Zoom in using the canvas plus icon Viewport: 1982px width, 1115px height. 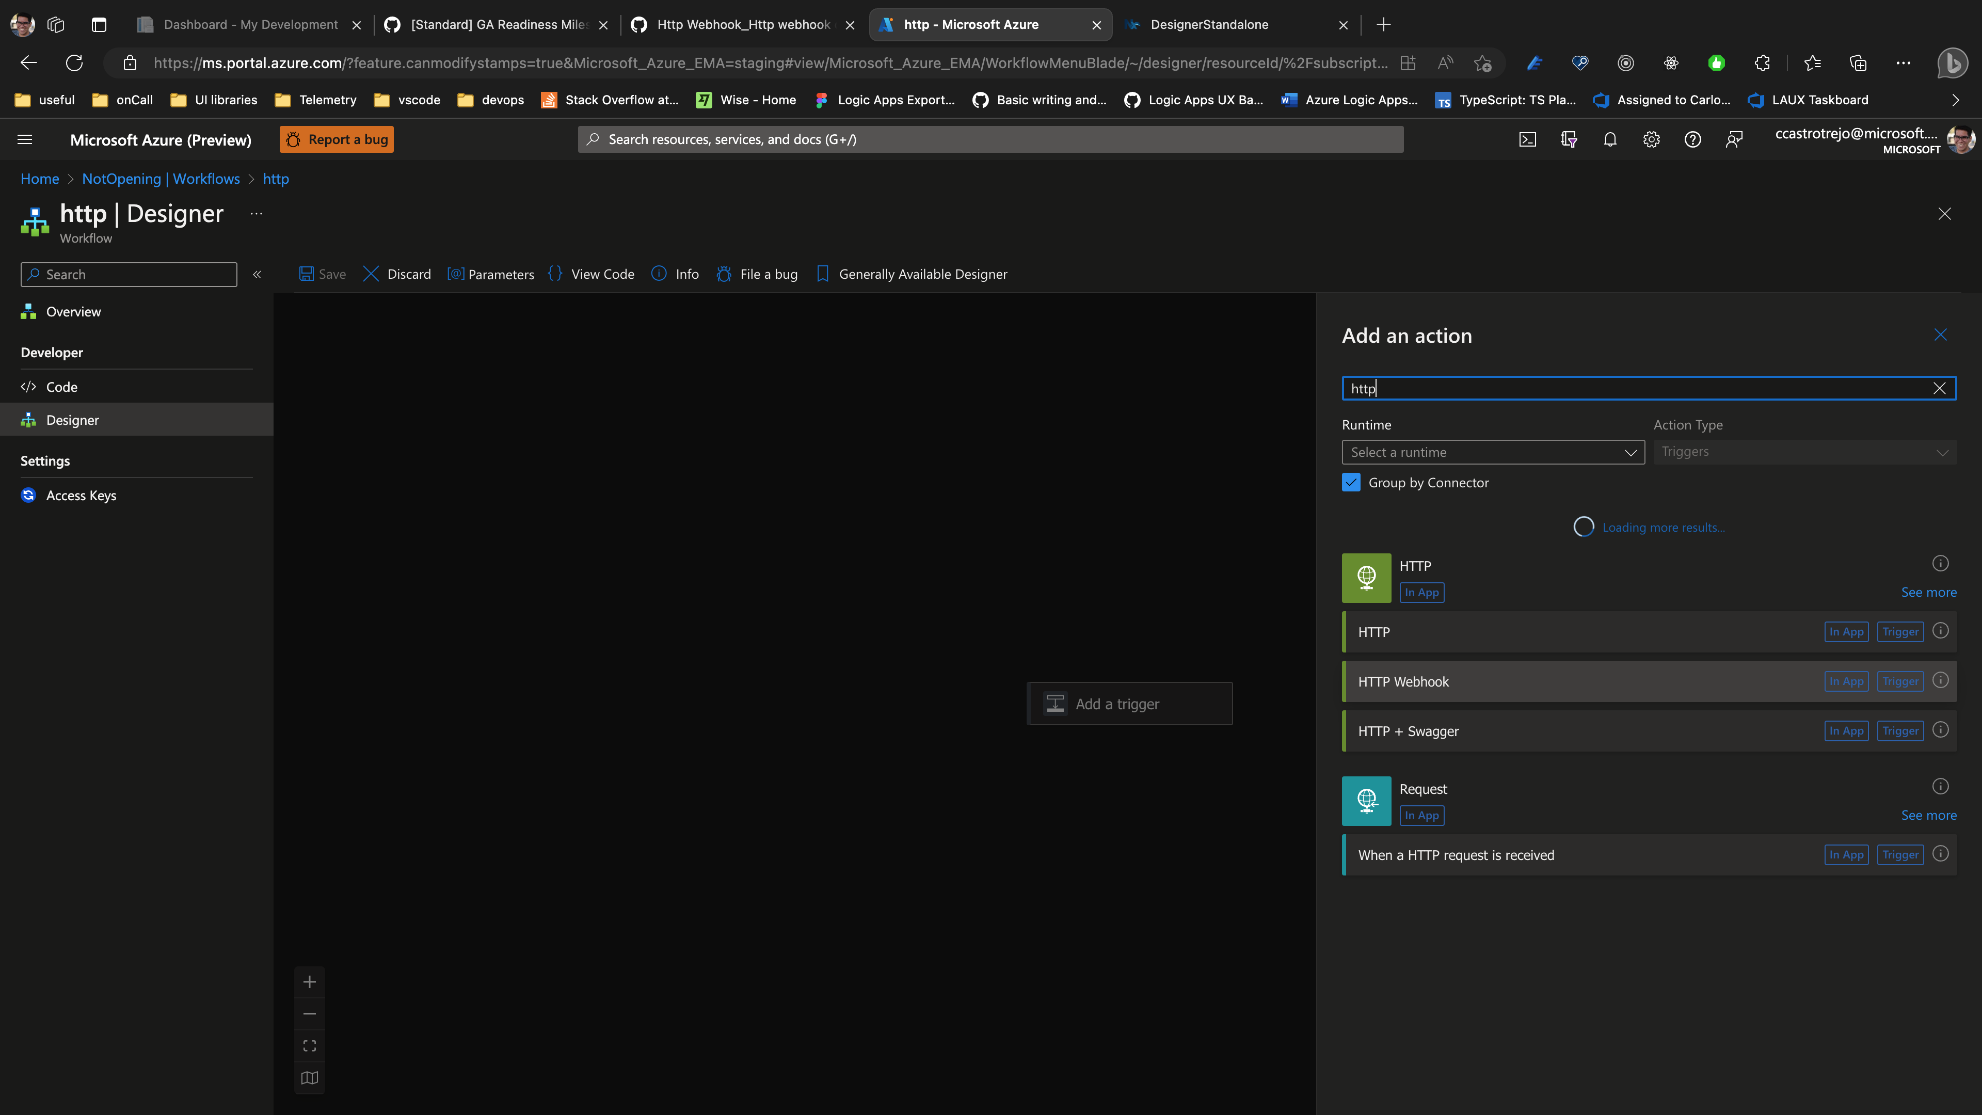click(x=309, y=982)
